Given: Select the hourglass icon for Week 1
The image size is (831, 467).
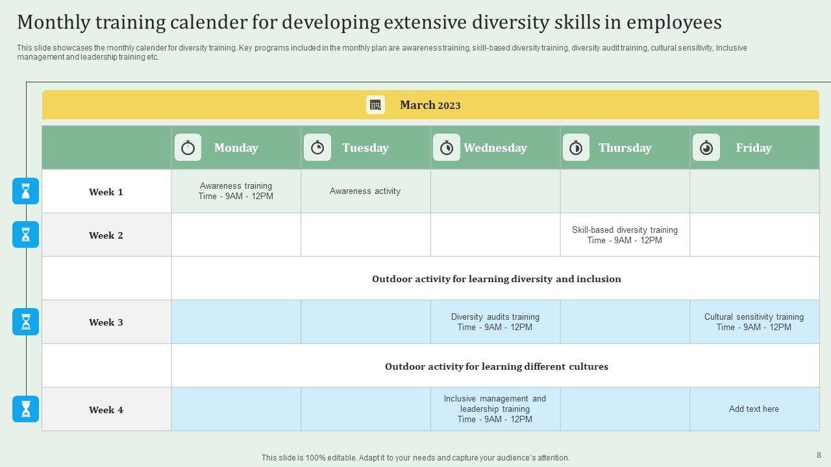Looking at the screenshot, I should point(26,191).
